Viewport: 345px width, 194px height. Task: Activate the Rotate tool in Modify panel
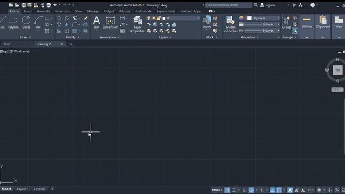(67, 18)
